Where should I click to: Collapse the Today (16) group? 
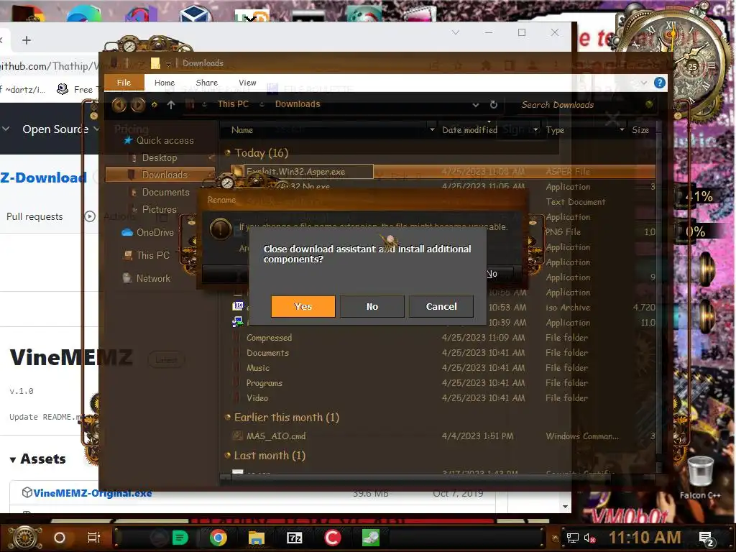[x=228, y=152]
